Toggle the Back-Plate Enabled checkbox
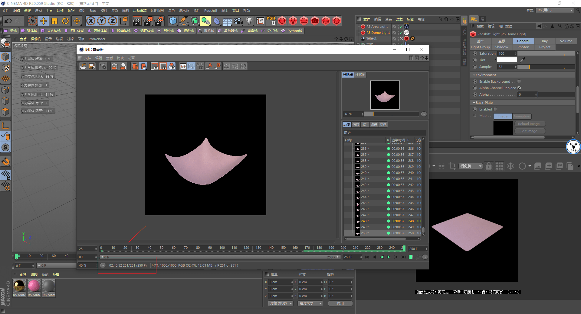581x314 pixels. click(495, 109)
